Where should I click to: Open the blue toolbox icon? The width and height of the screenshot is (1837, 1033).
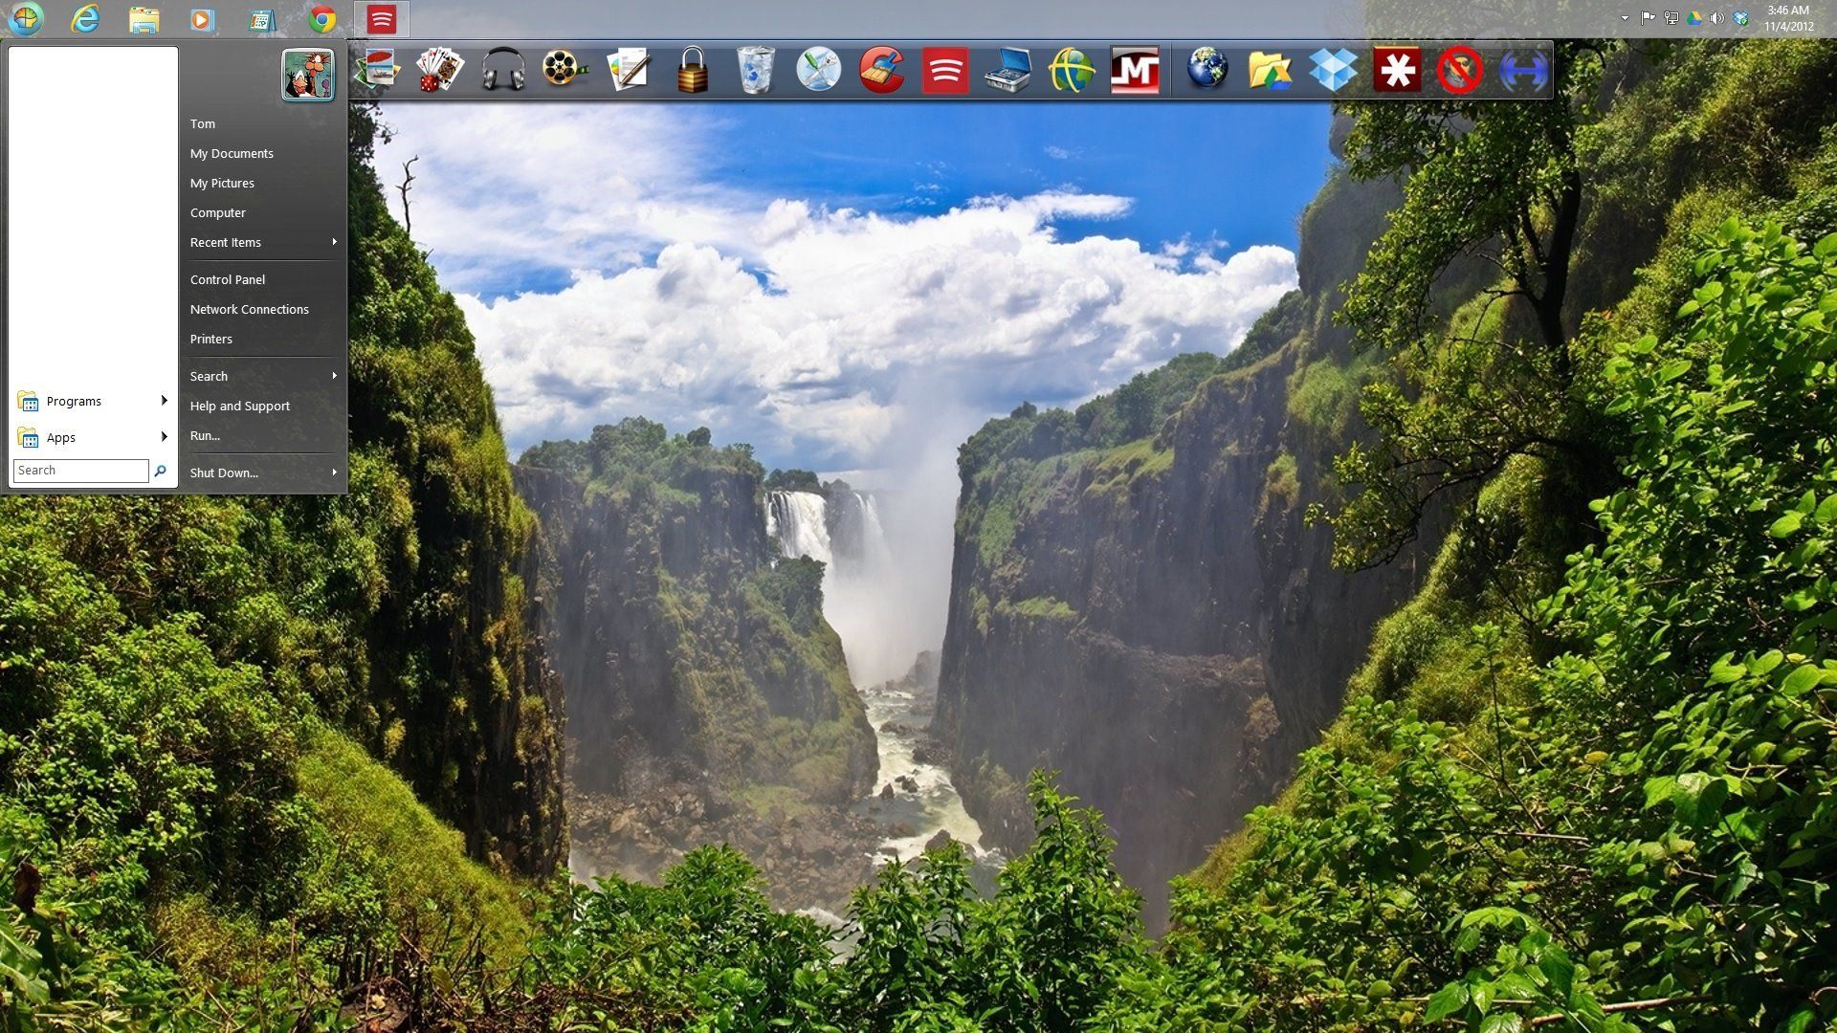tap(1007, 70)
